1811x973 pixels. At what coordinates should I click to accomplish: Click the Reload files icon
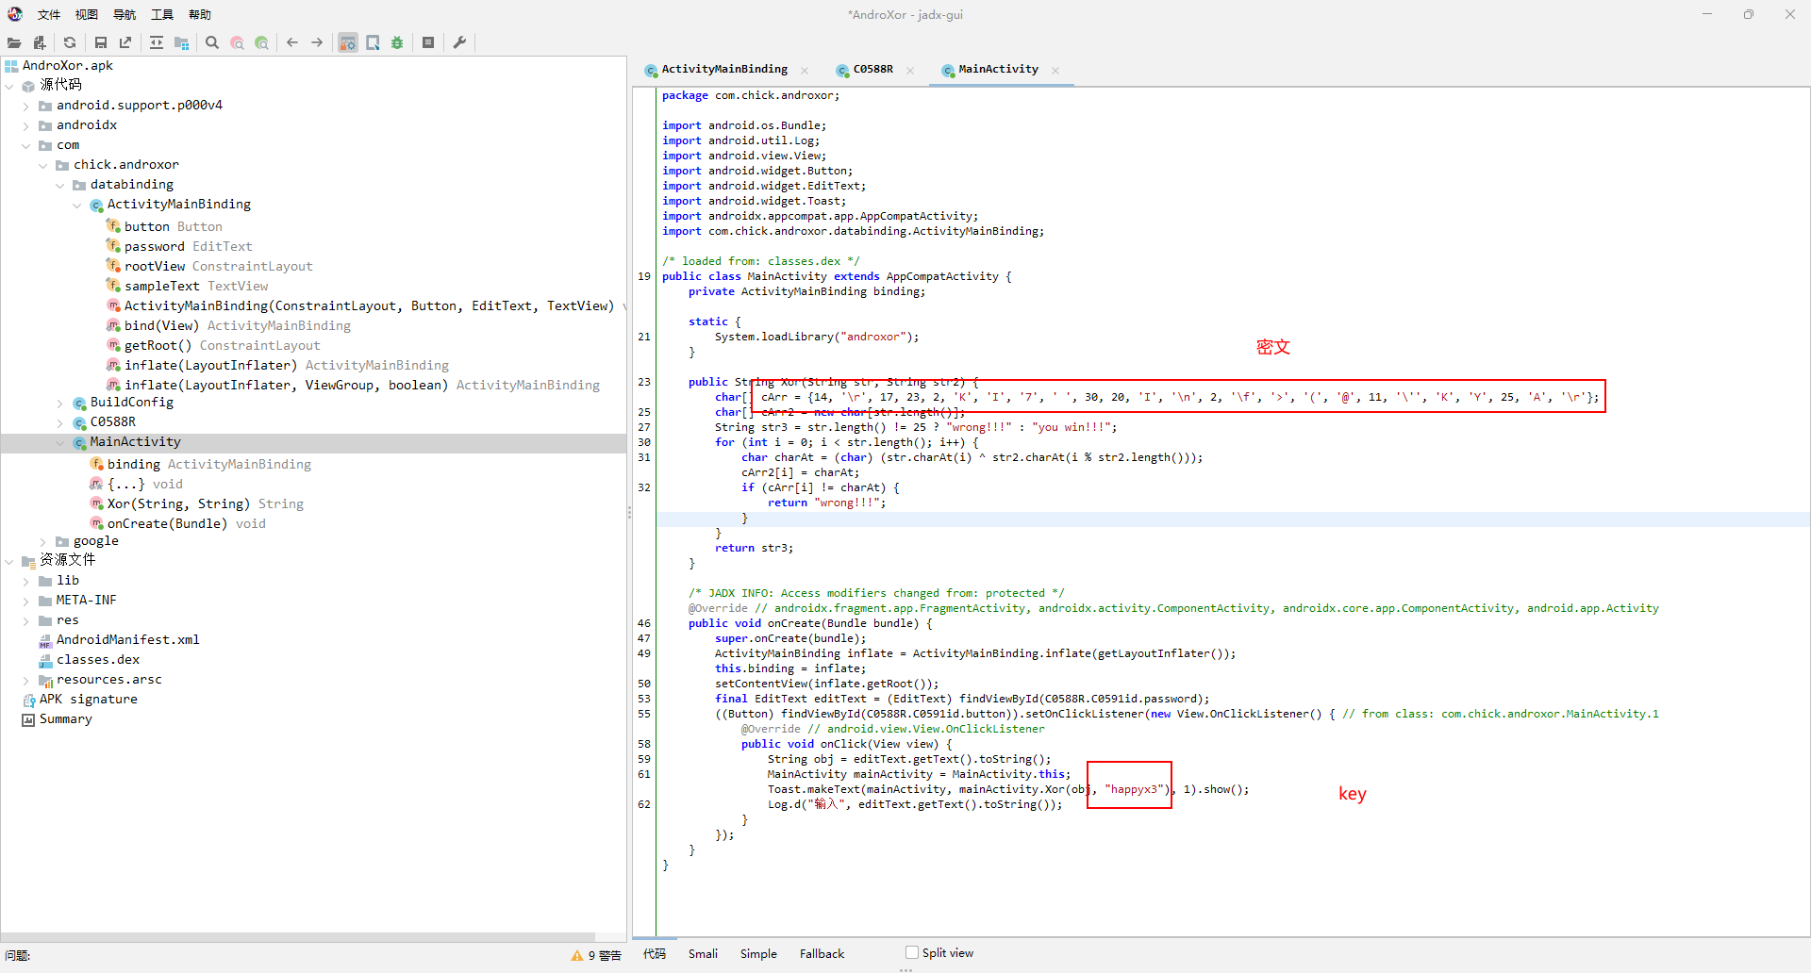[70, 42]
